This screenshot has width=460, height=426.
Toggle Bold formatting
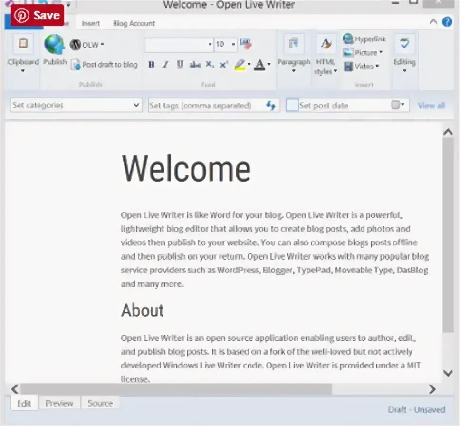(x=152, y=65)
